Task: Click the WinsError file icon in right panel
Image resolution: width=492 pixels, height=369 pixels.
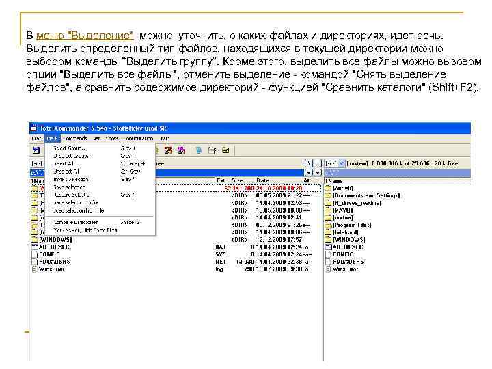Action: click(x=328, y=269)
